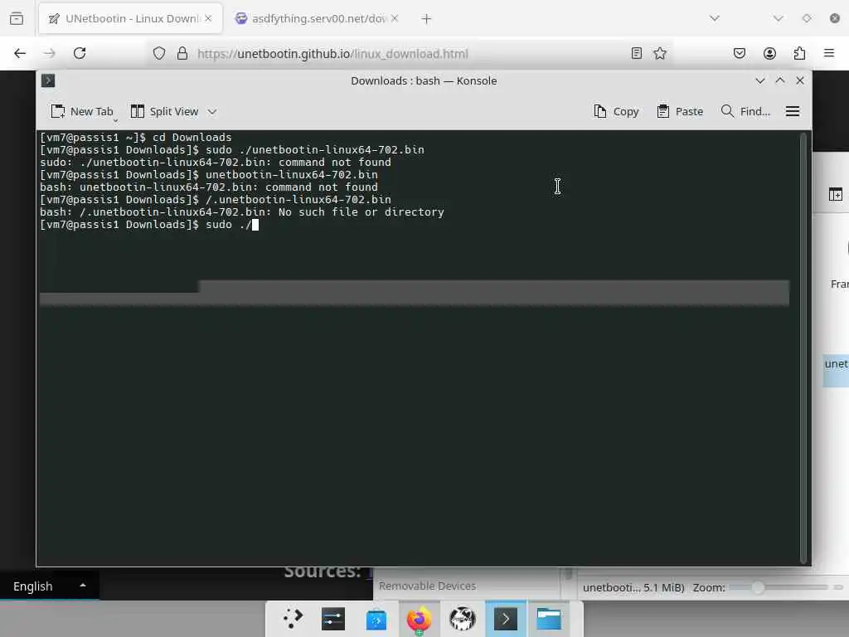Go back in Firefox browser
This screenshot has width=849, height=637.
[x=20, y=53]
